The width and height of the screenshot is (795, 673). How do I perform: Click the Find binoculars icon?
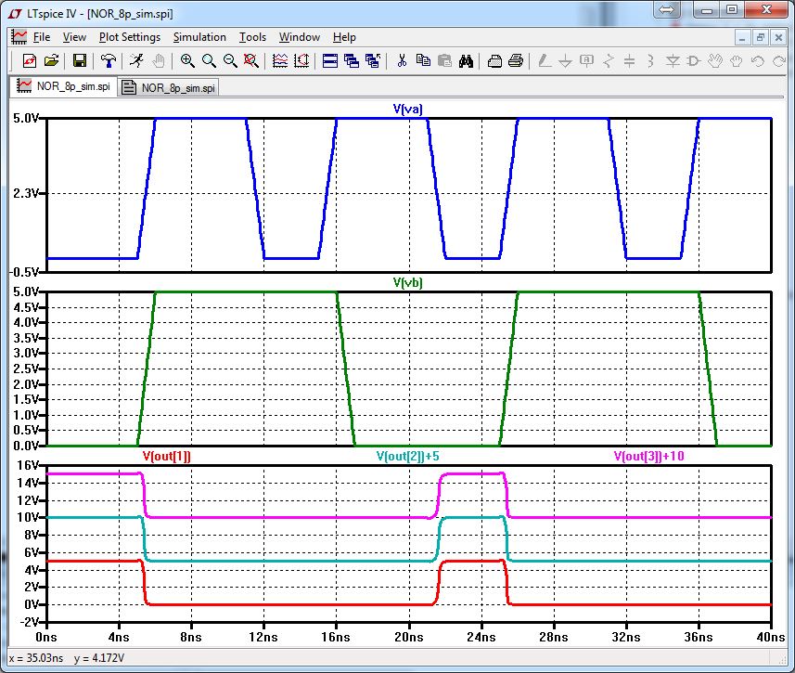(467, 61)
